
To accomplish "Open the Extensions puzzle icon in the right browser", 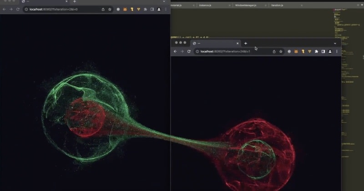I will (316, 51).
